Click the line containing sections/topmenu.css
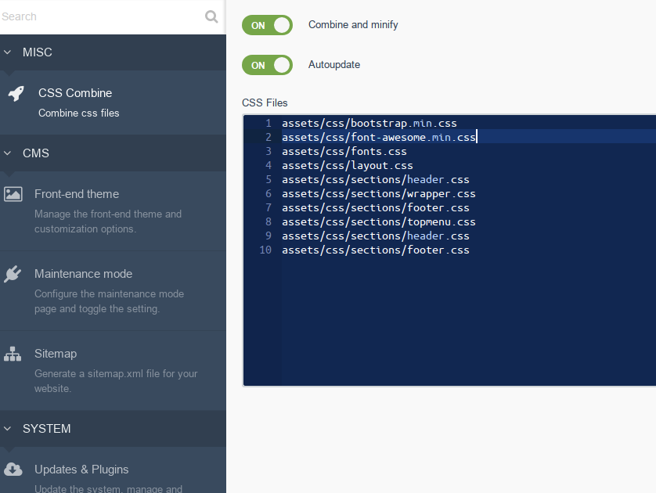 tap(379, 222)
